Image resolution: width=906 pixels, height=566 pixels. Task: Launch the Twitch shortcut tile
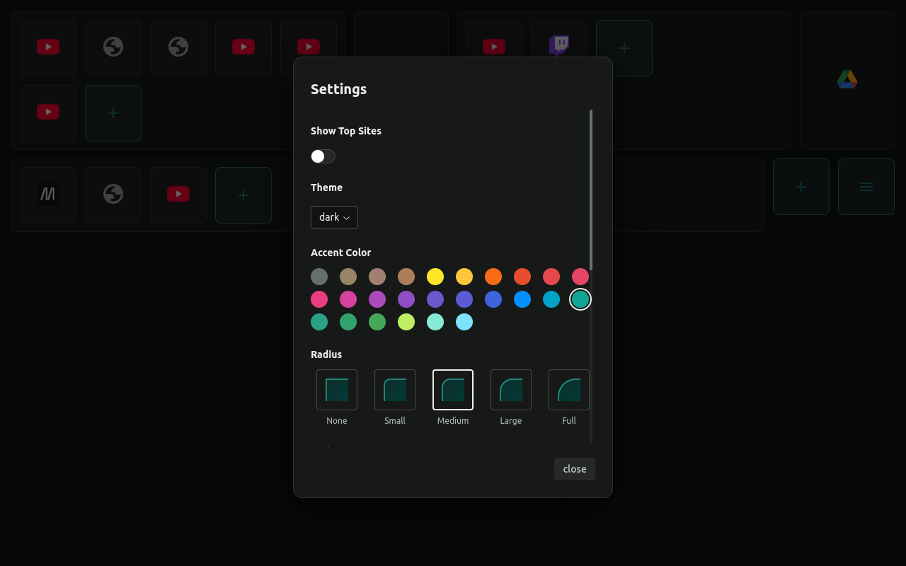[x=558, y=47]
